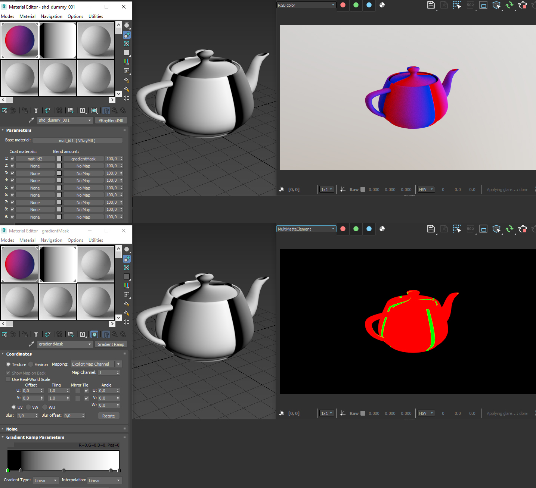
Task: Click render teapot icon in RGB color frame buffer
Action: point(523,5)
